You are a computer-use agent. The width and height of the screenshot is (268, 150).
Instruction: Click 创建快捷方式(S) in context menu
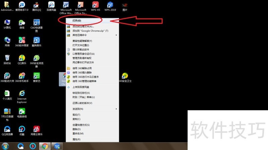point(81,125)
